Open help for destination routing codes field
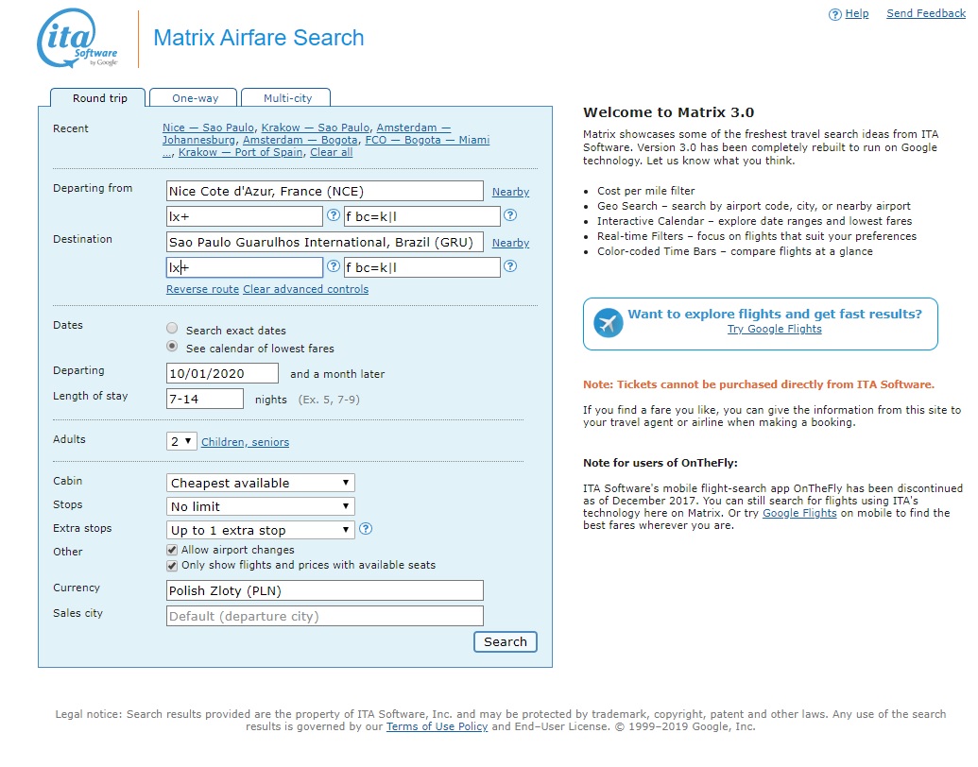 click(334, 266)
